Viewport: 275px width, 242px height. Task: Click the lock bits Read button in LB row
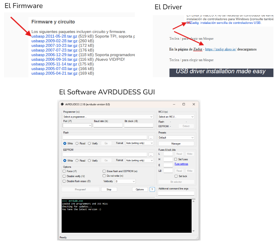pyautogui.click(x=179, y=171)
